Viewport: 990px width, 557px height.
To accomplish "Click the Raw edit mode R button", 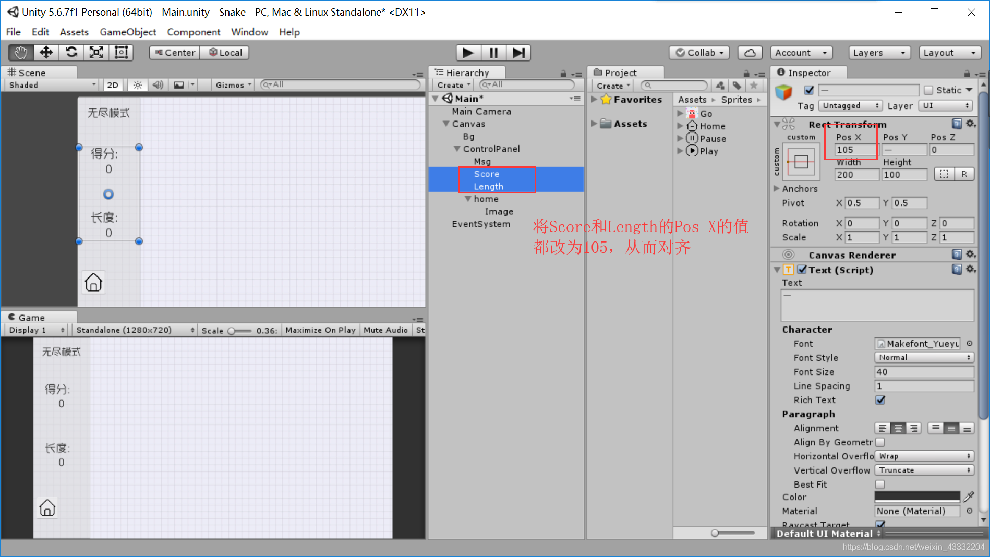I will point(964,174).
